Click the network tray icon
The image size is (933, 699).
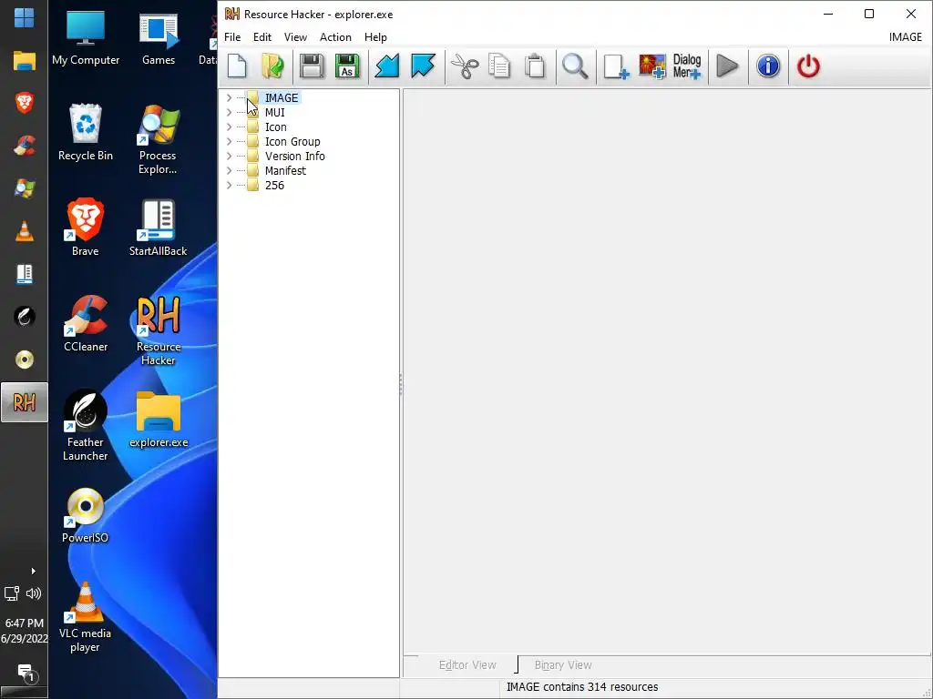point(12,593)
